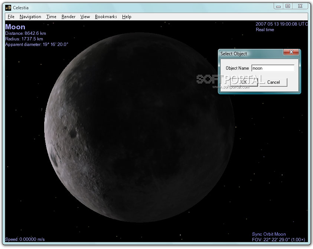Click 'Apparent diameter' readout text
The image size is (313, 249).
click(37, 44)
